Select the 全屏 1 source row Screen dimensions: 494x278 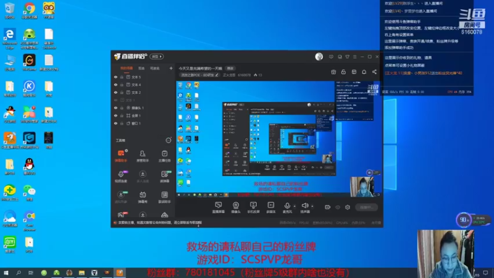coord(143,116)
